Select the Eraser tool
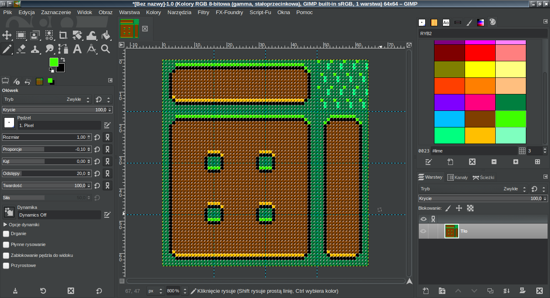Viewport: 550px width, 298px height. click(21, 49)
